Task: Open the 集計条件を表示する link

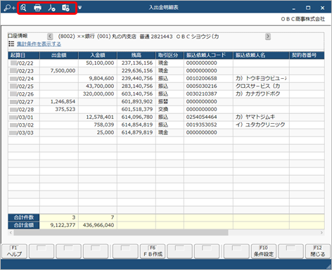Action: tap(39, 44)
